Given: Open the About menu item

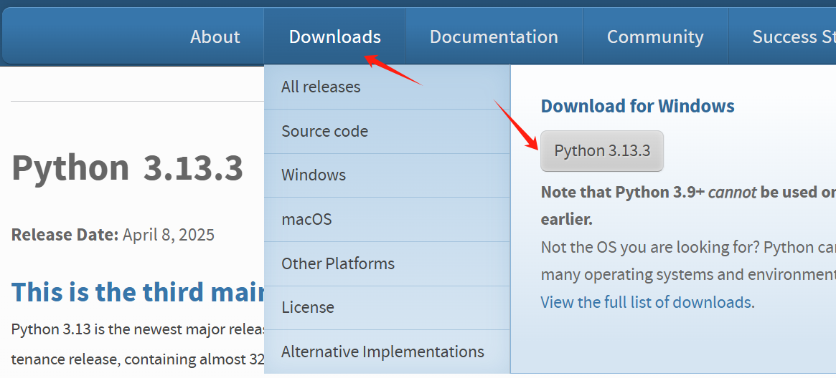Looking at the screenshot, I should [x=215, y=37].
